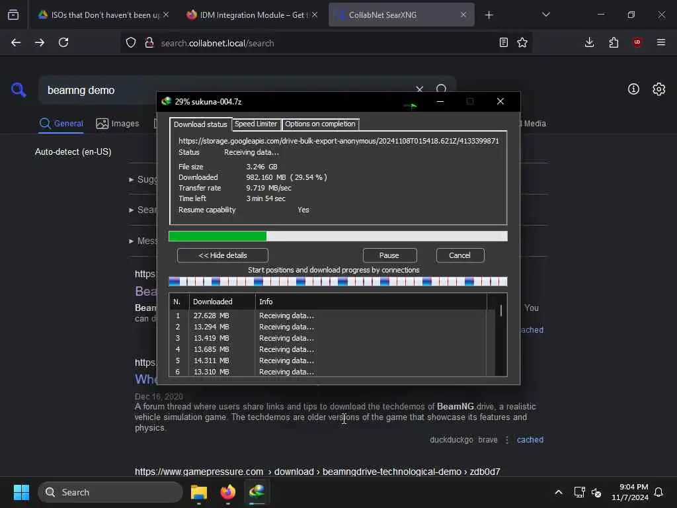Image resolution: width=677 pixels, height=508 pixels.
Task: Open the Windows Start menu
Action: [x=21, y=492]
